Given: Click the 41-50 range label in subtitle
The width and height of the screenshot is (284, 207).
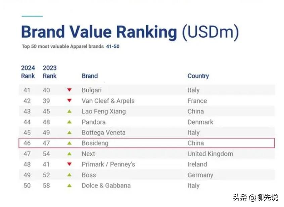Looking at the screenshot, I should click(112, 47).
